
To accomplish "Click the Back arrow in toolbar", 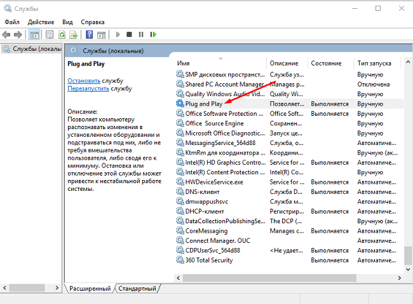I will click(x=7, y=34).
